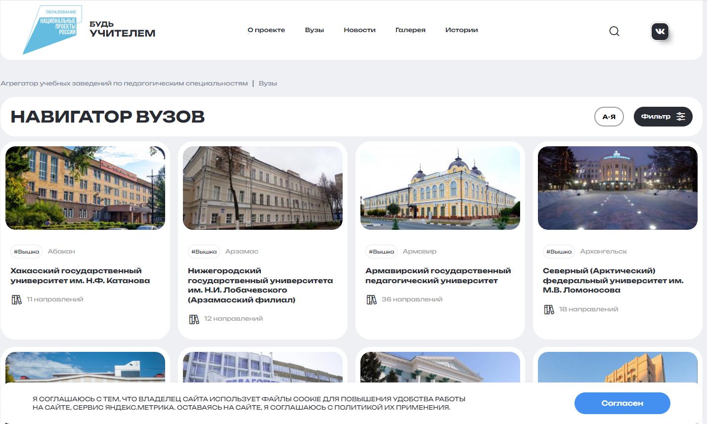The image size is (707, 424).
Task: Click the 18 направлений text
Action: [588, 309]
